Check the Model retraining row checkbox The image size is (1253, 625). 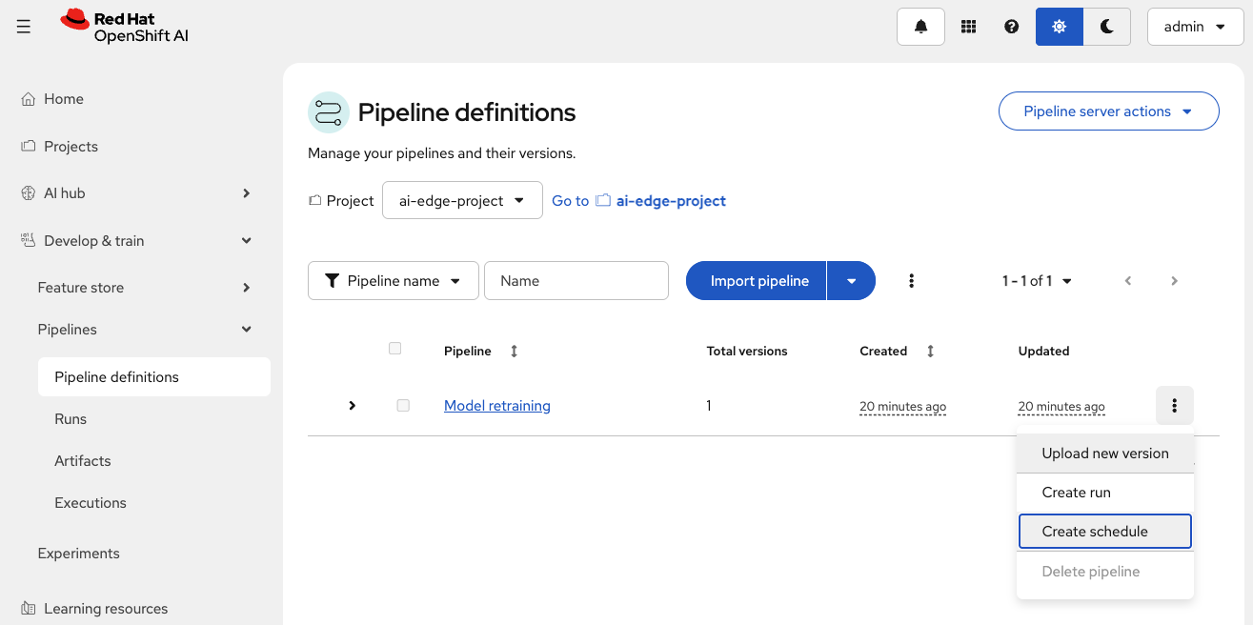403,406
